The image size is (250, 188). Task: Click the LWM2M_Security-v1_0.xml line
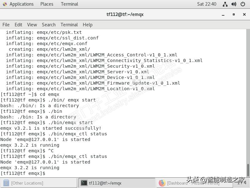(80, 66)
